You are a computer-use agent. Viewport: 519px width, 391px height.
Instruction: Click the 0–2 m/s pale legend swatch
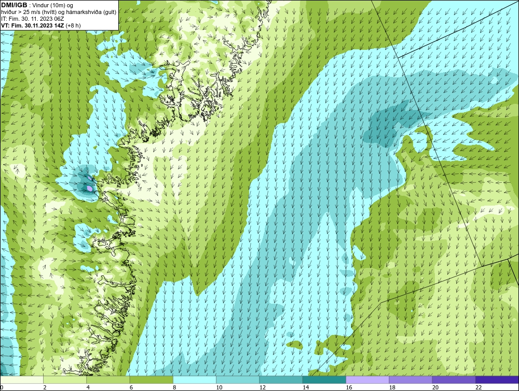coord(21,380)
